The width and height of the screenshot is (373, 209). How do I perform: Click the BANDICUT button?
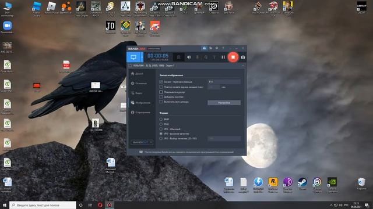tap(142, 142)
